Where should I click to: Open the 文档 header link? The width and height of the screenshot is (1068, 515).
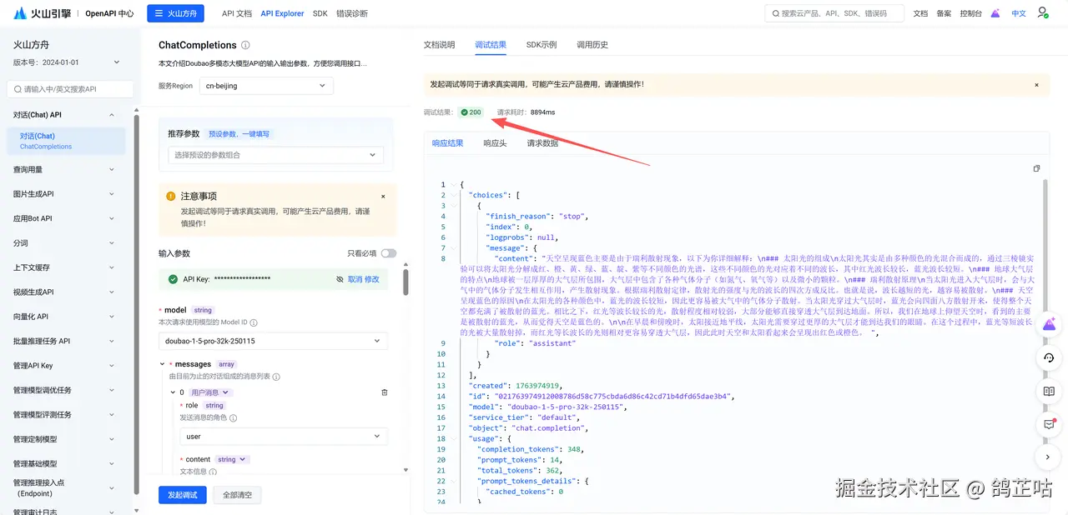pos(920,13)
